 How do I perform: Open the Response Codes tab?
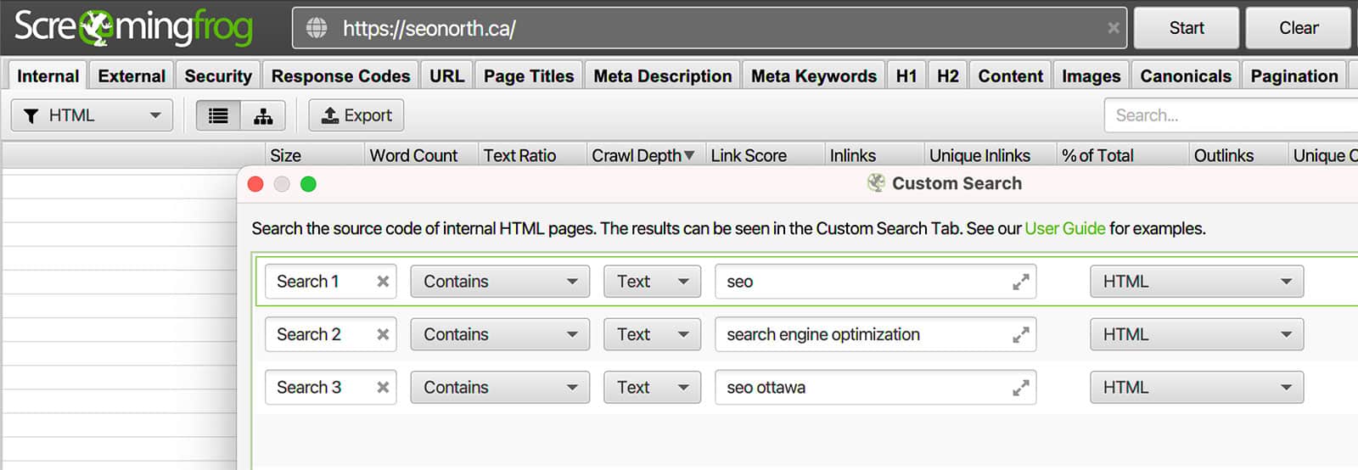pyautogui.click(x=340, y=76)
